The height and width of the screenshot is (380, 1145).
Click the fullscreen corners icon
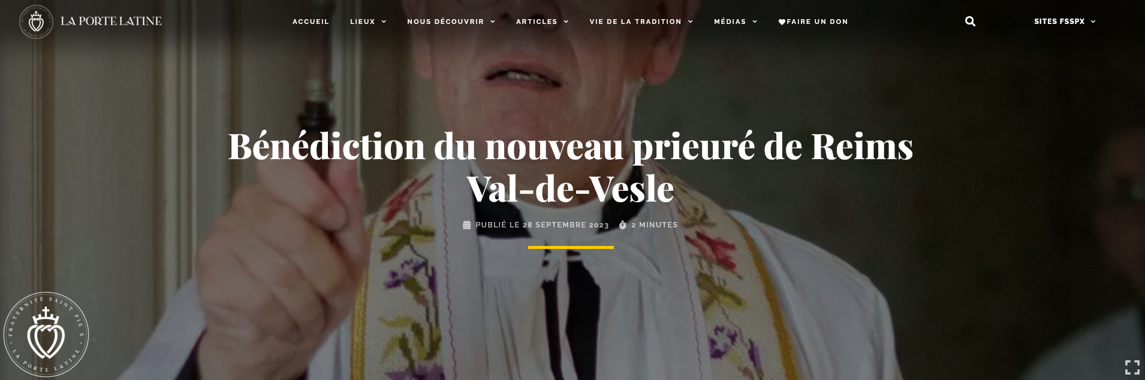pos(1132,367)
